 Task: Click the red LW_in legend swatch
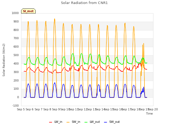[50, 122]
